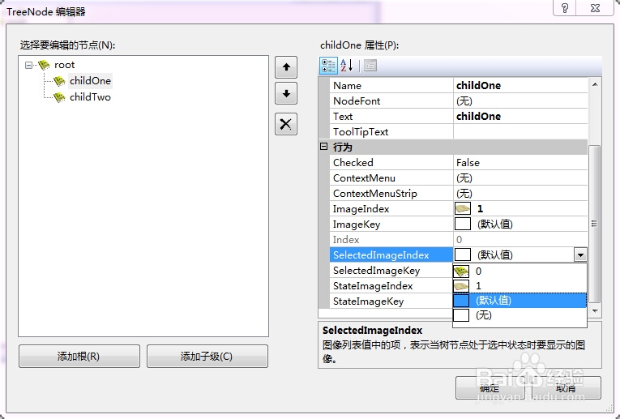
Task: Close the TreeNode editor dialog
Action: (596, 8)
